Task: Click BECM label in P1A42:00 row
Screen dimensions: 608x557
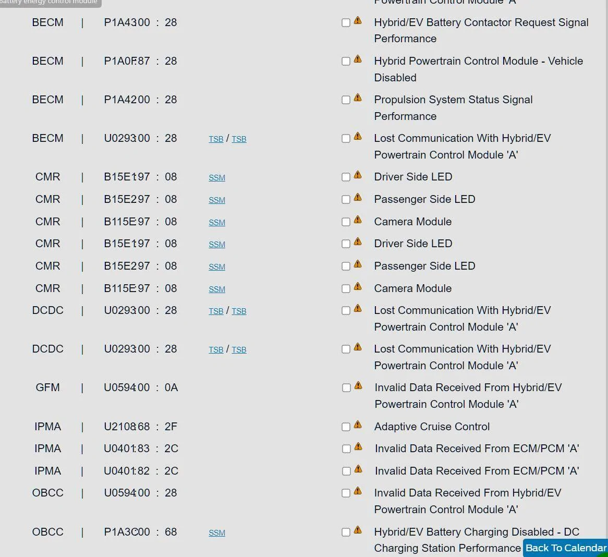Action: click(x=47, y=100)
